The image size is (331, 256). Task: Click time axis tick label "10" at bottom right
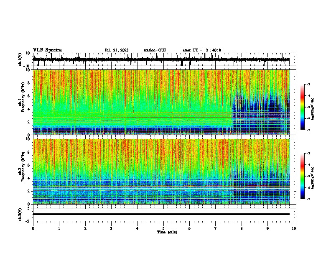point(294,228)
